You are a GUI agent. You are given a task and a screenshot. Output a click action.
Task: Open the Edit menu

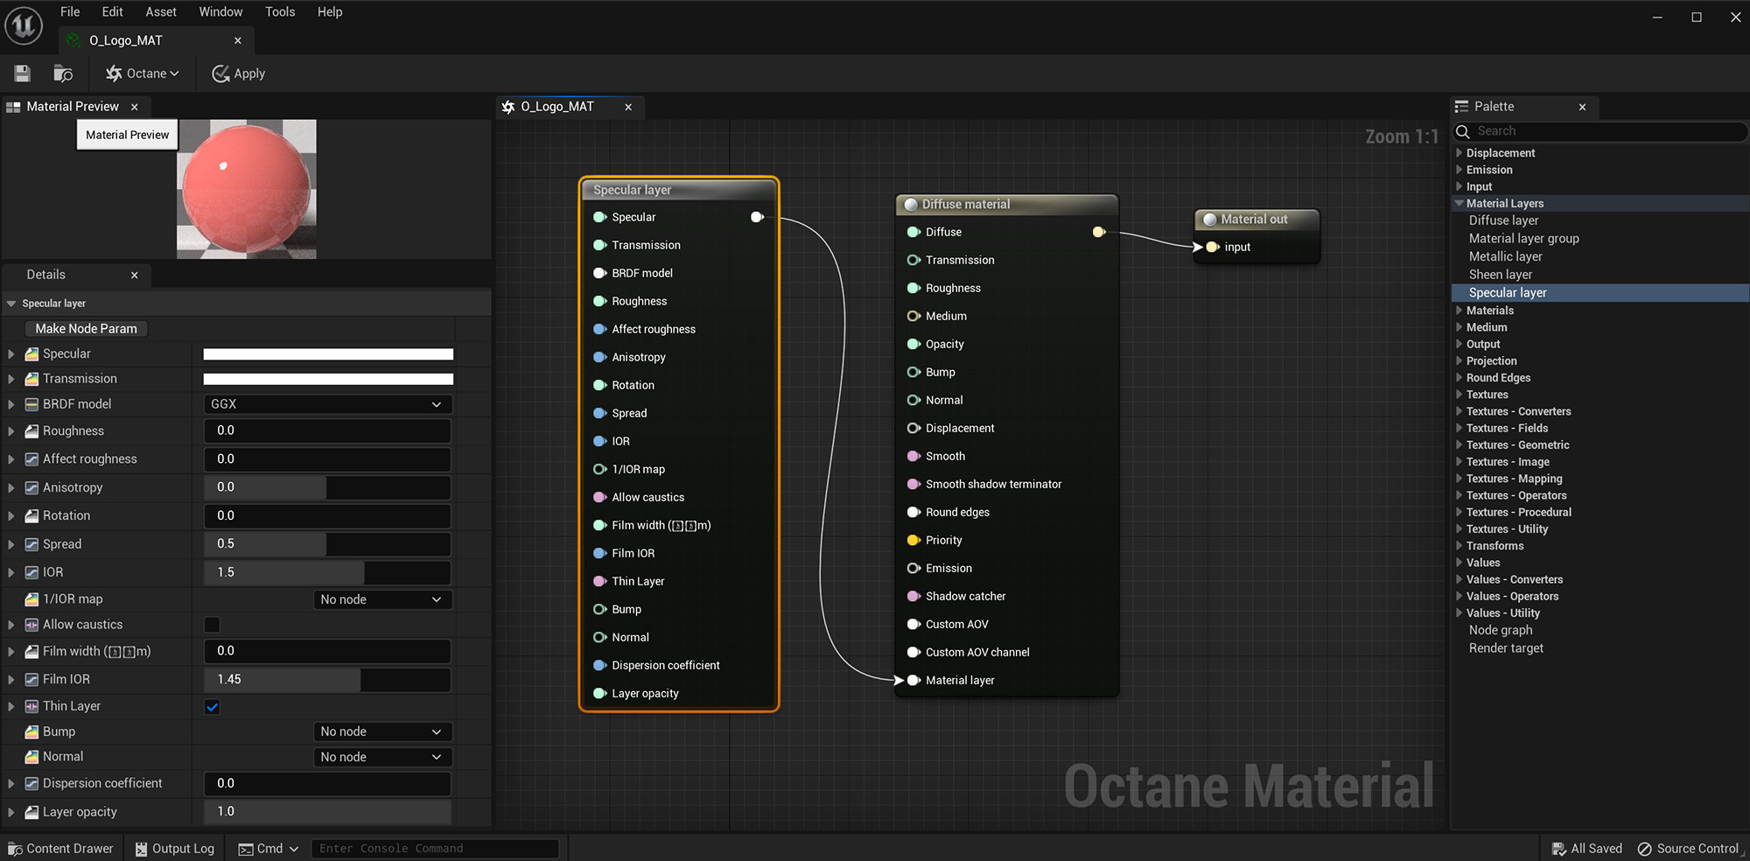coord(112,11)
